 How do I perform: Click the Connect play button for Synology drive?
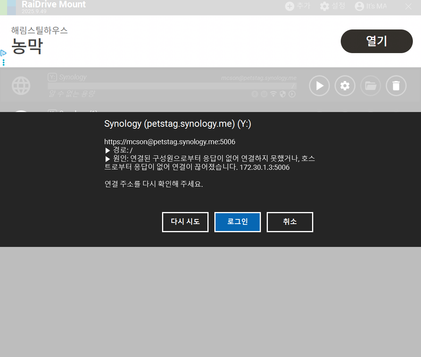click(319, 86)
